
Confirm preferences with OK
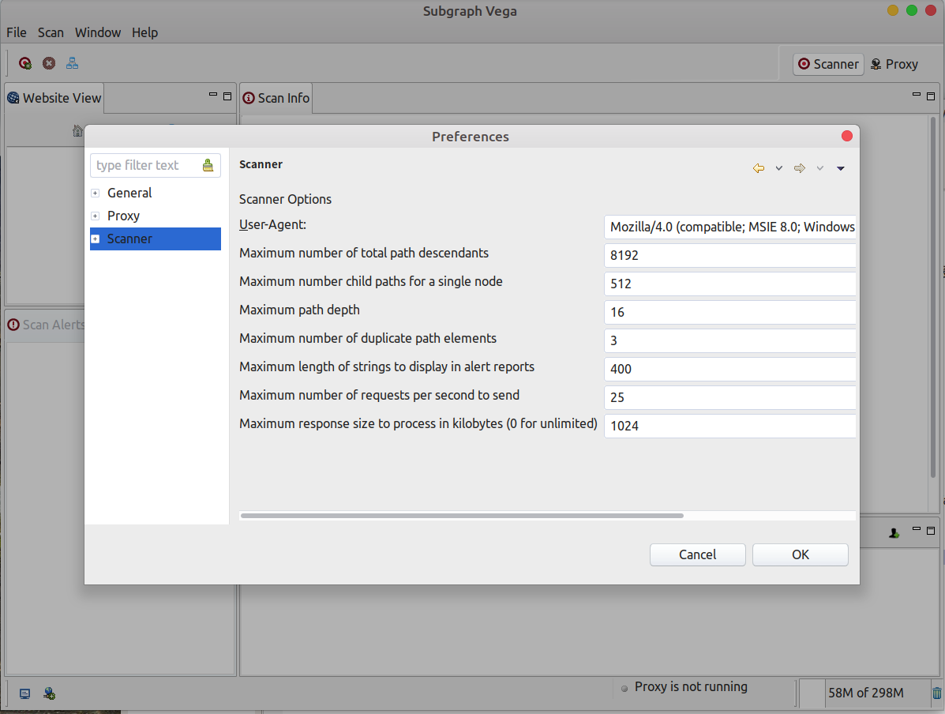(801, 554)
